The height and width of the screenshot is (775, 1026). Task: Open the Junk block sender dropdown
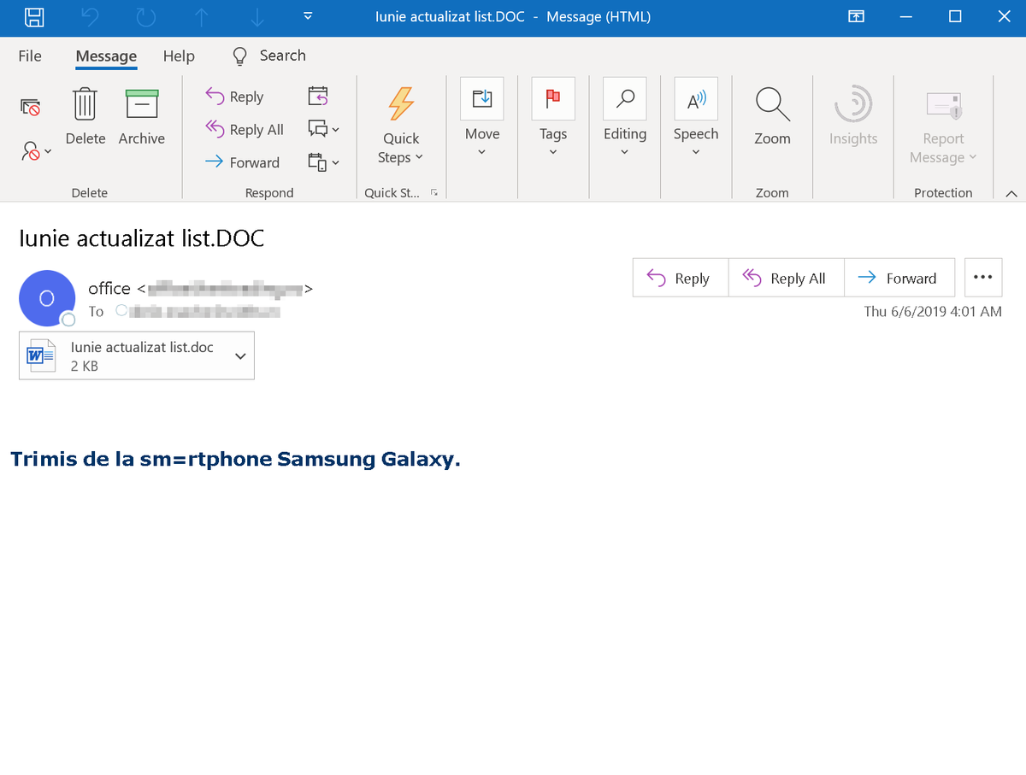pyautogui.click(x=35, y=152)
